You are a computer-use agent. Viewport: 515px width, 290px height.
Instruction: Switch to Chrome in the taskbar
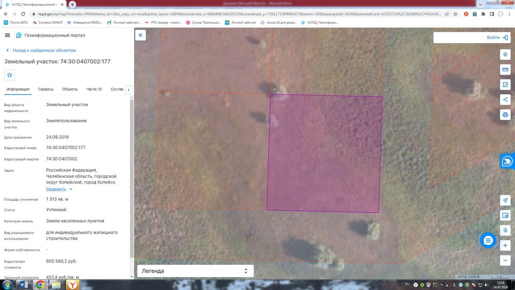tap(40, 285)
